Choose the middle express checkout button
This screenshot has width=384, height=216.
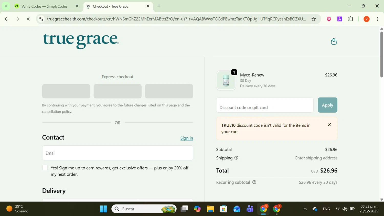pos(118,91)
